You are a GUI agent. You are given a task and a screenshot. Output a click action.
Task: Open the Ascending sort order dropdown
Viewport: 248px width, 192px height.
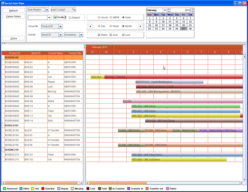pyautogui.click(x=81, y=35)
